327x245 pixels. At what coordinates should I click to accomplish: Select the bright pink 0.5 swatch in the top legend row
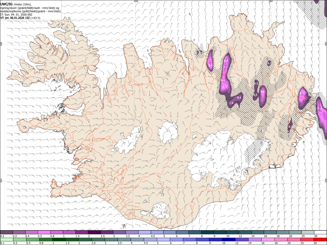point(44,232)
